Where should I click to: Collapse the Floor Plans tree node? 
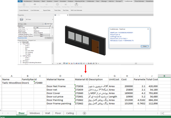pyautogui.click(x=21, y=44)
